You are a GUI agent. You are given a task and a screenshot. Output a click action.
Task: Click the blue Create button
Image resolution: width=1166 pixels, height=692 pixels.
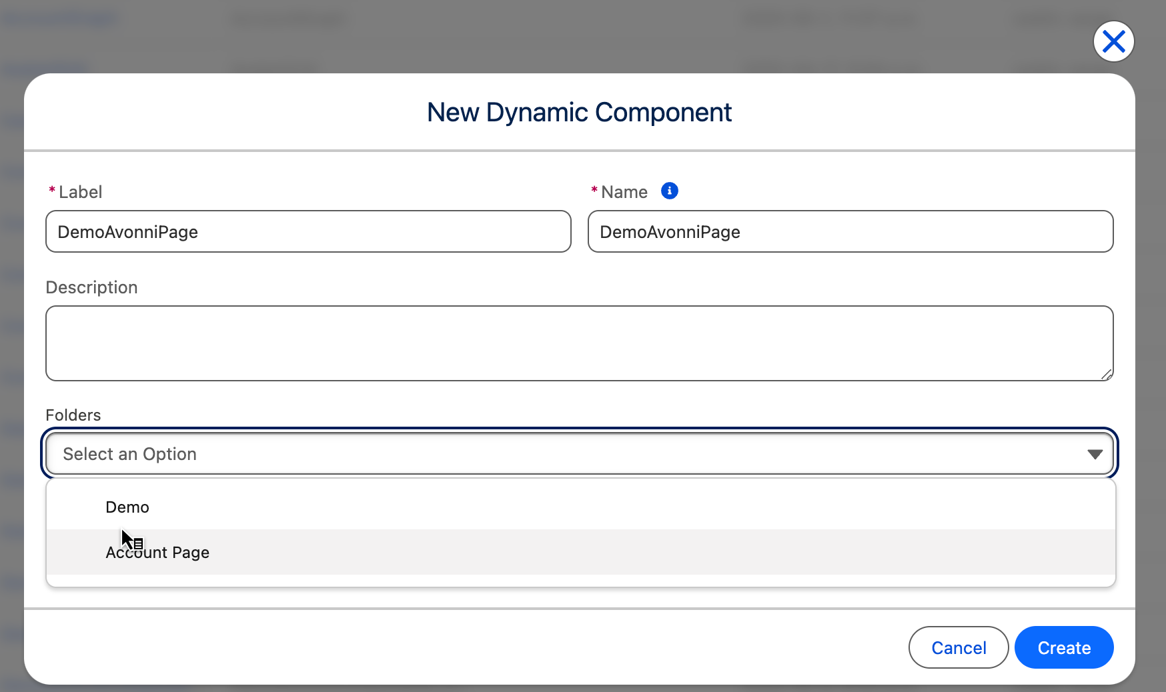point(1063,647)
